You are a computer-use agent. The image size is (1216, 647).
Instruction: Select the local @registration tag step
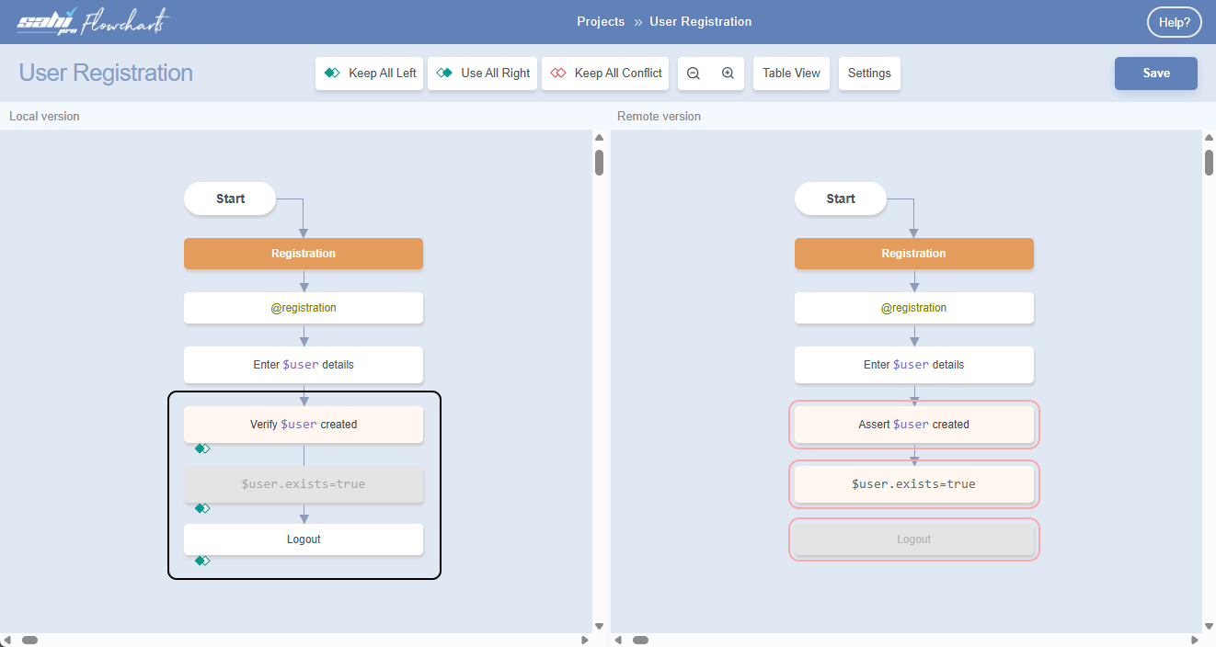click(304, 308)
